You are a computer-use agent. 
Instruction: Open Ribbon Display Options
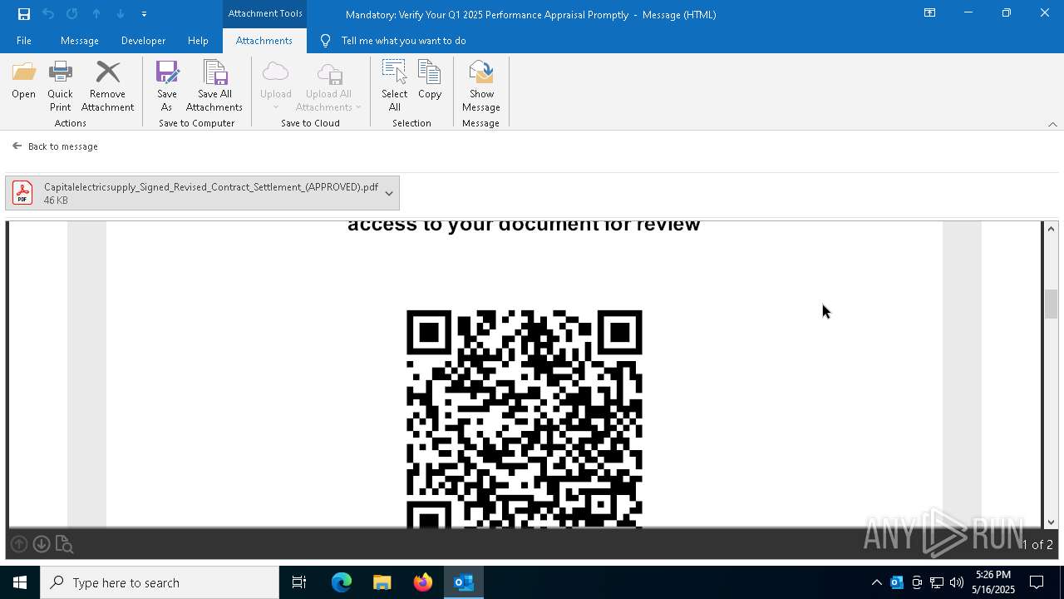(929, 13)
